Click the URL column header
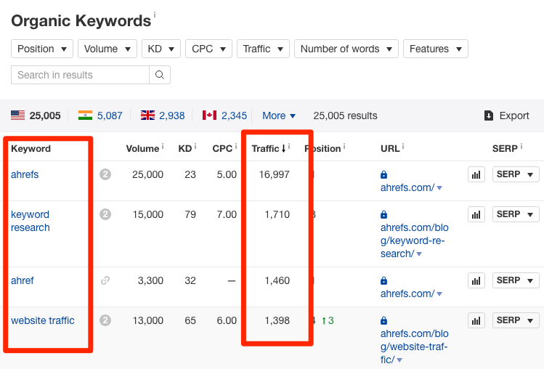The width and height of the screenshot is (544, 369). click(x=390, y=149)
